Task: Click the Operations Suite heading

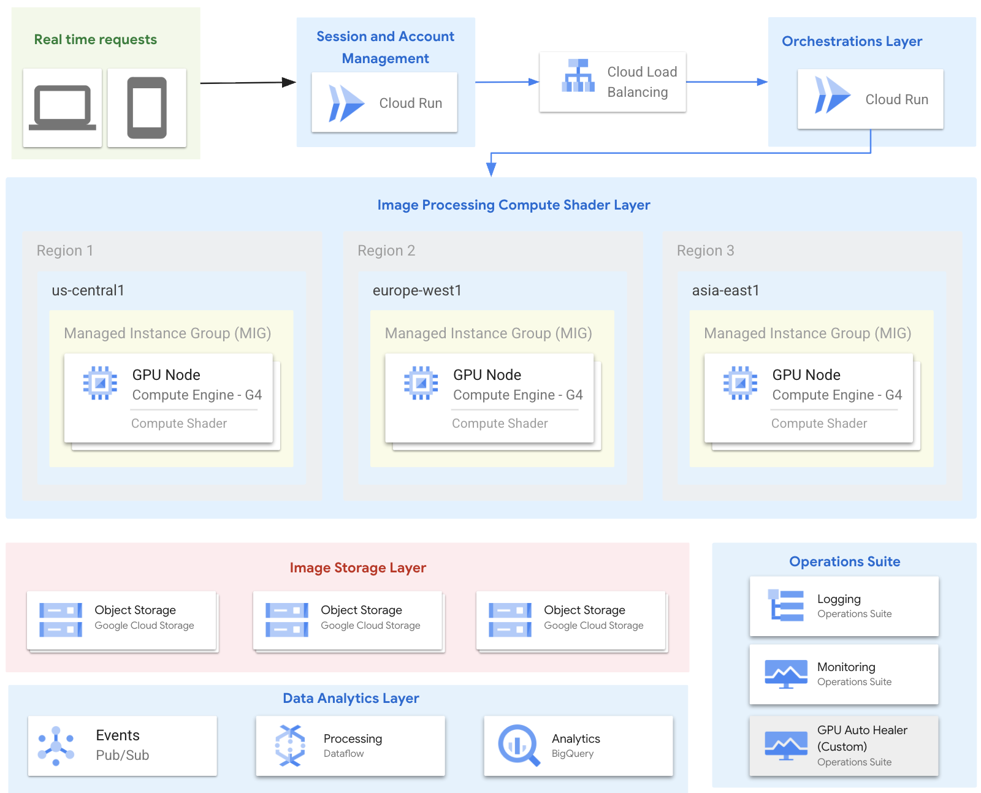Action: point(845,561)
